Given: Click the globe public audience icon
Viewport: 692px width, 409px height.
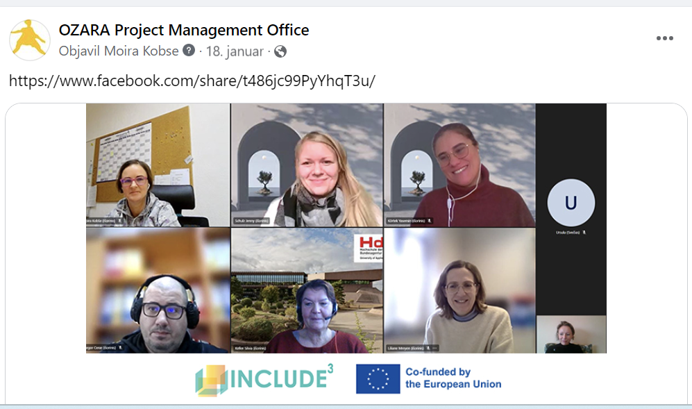Looking at the screenshot, I should 280,51.
